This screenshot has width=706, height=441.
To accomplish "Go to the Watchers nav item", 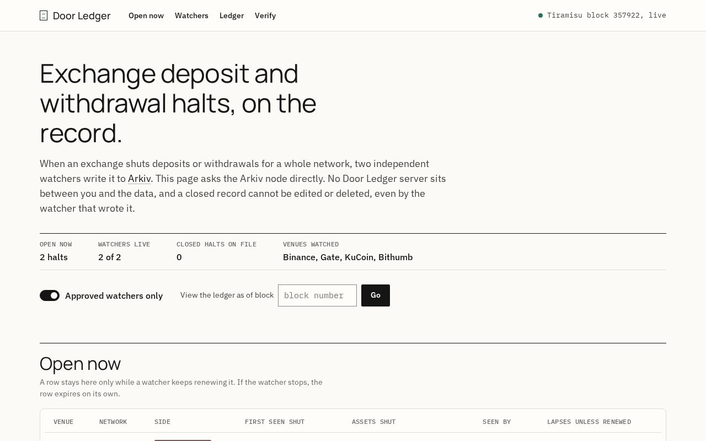I will (x=191, y=15).
